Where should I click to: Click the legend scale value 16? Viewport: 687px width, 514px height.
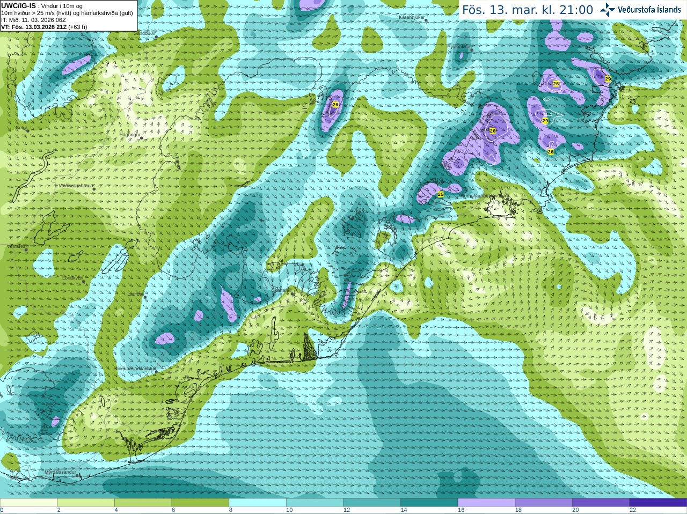click(x=461, y=510)
